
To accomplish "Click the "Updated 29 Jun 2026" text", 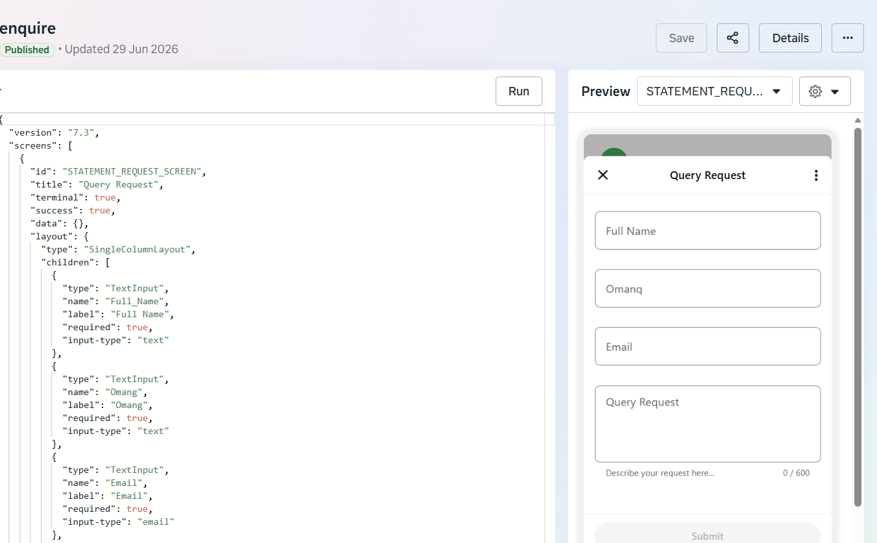I will click(121, 49).
